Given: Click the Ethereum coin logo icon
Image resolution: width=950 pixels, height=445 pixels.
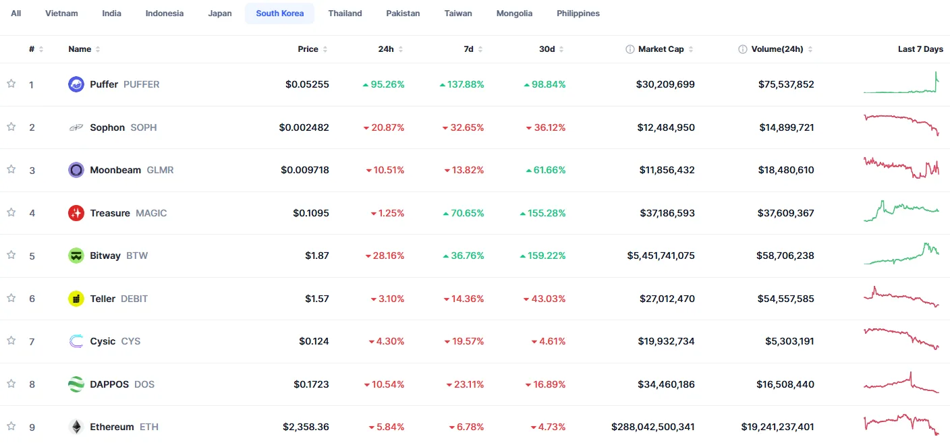Looking at the screenshot, I should pos(76,427).
